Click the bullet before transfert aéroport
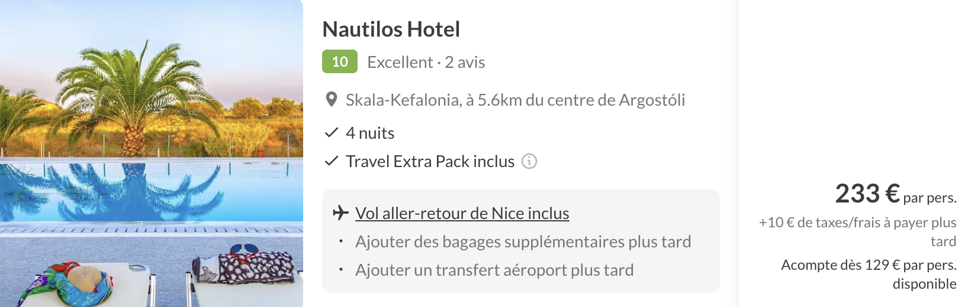This screenshot has height=307, width=971. [341, 270]
